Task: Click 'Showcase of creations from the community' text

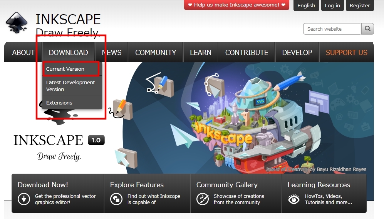Action: [x=239, y=199]
